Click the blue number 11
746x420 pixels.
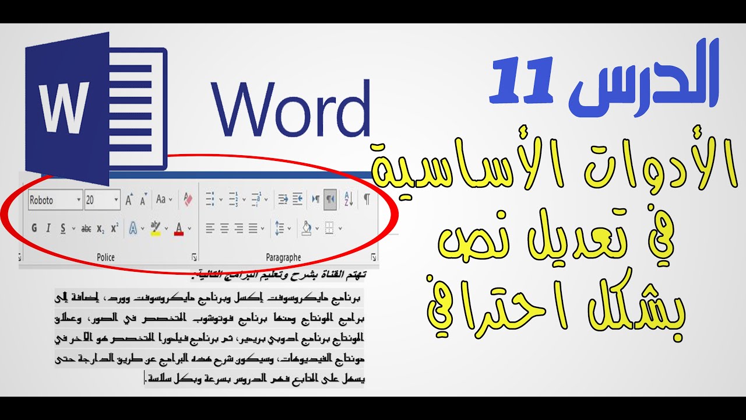click(x=520, y=80)
